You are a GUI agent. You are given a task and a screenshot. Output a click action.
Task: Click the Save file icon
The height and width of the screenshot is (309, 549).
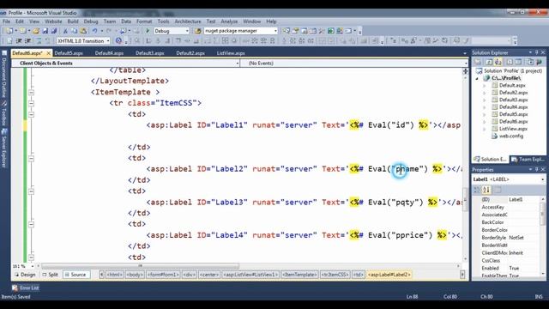pos(45,31)
